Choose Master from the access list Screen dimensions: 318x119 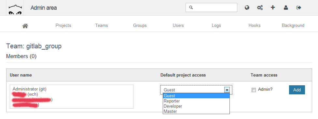point(196,111)
